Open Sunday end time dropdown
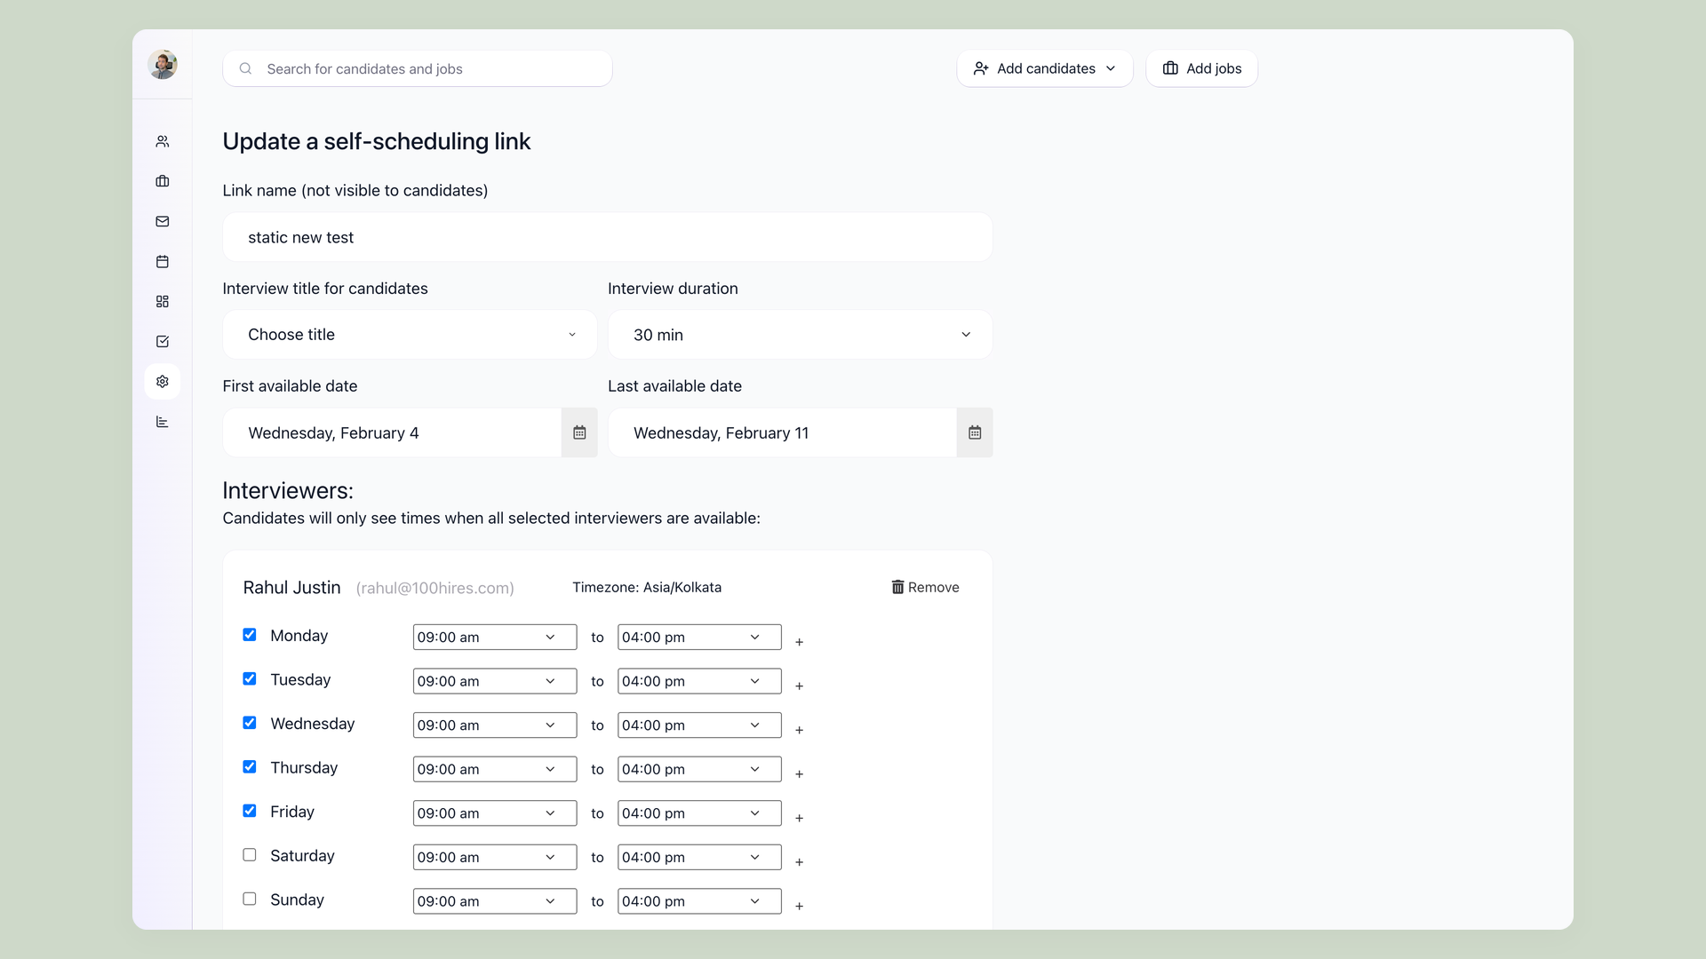Screen dimensions: 1706x959 [699, 900]
